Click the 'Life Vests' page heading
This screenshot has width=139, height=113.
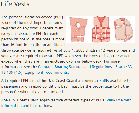(x=15, y=4)
